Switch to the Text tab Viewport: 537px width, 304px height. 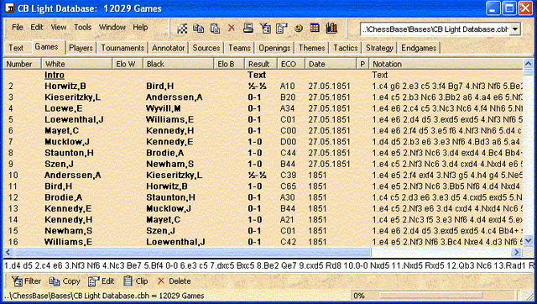coord(16,48)
